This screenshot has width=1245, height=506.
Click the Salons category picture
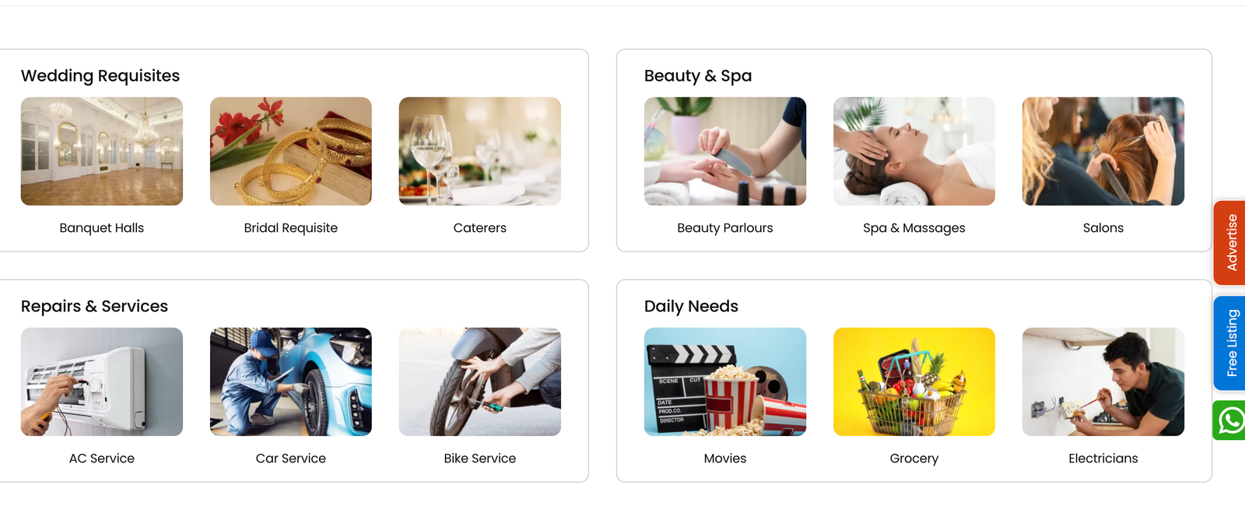[1103, 151]
